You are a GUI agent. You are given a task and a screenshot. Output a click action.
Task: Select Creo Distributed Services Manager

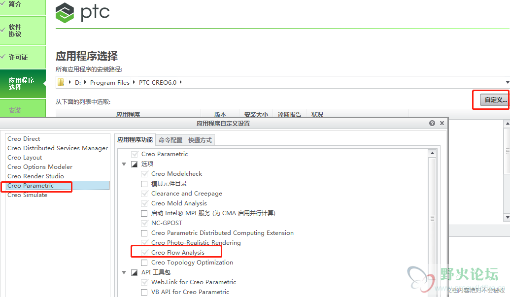tap(58, 148)
